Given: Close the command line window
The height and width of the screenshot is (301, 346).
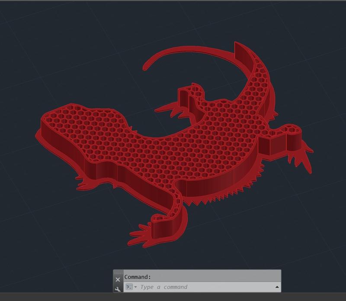Looking at the screenshot, I should [x=118, y=280].
